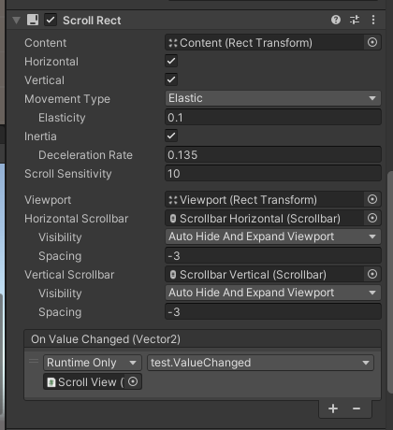Toggle the Inertia checkbox
393x430 pixels.
click(x=171, y=136)
